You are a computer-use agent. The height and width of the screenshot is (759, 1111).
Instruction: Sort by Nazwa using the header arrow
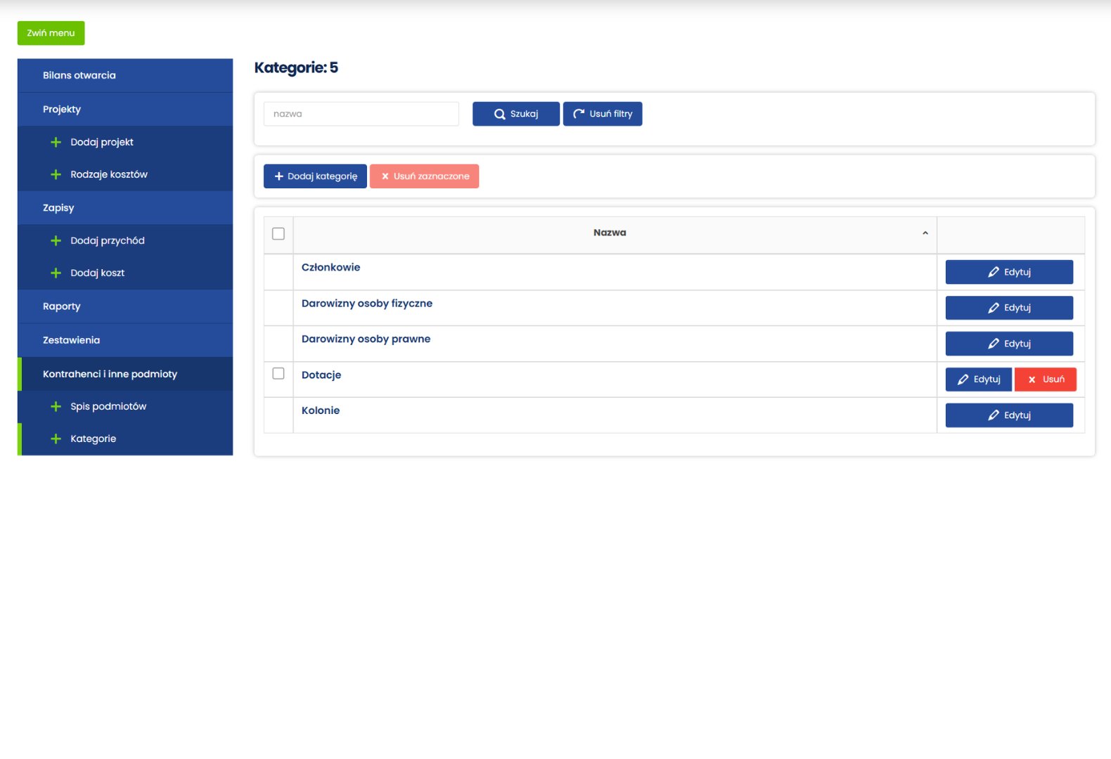(x=925, y=233)
